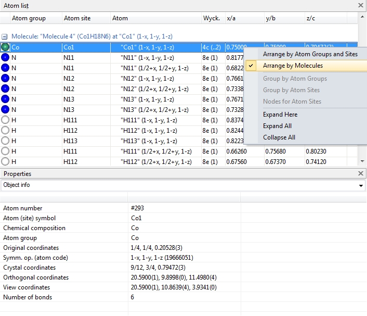The image size is (367, 316).
Task: Click the Atom list vertical scrollbar
Action: 362,94
